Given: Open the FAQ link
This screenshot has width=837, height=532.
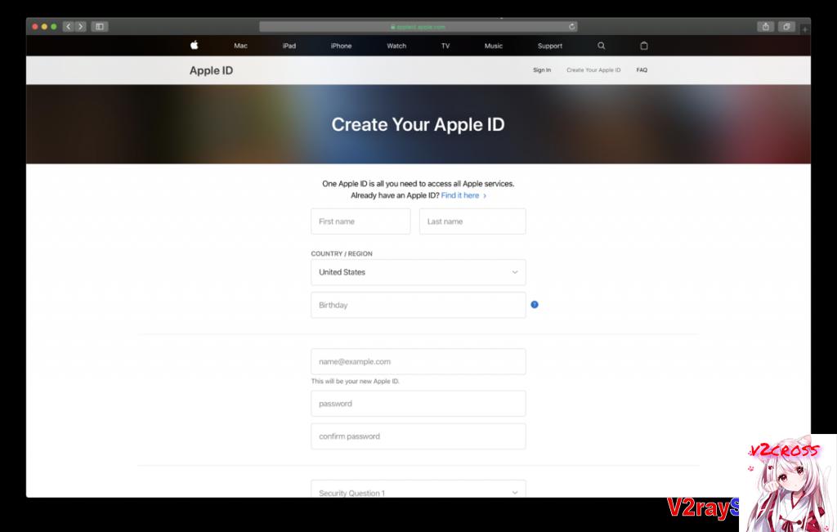Looking at the screenshot, I should tap(642, 70).
